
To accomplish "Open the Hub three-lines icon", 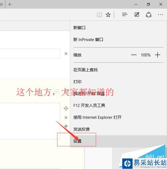I will (125, 14).
